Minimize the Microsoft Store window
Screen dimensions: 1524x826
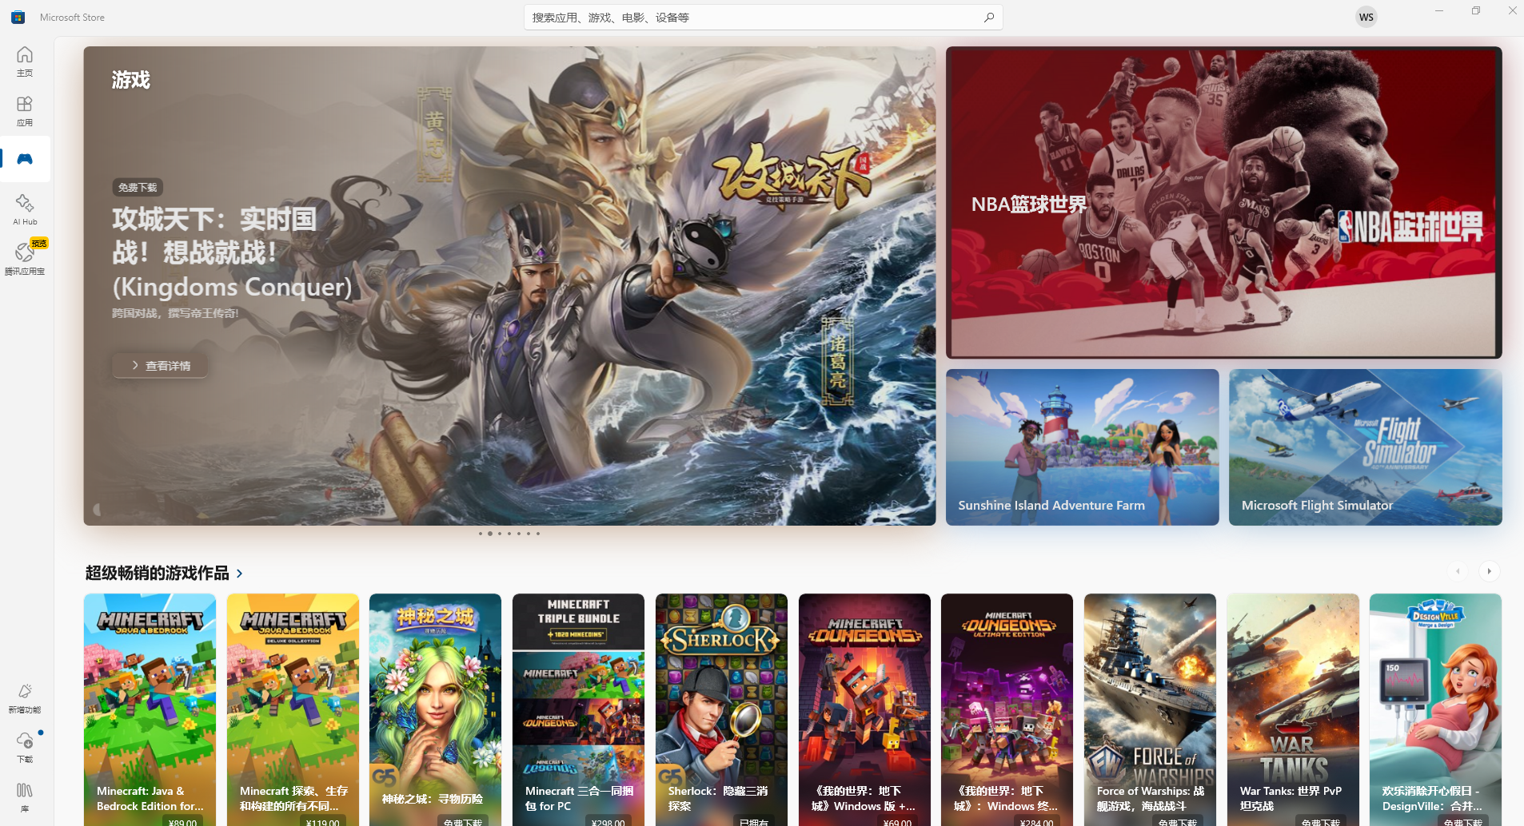[1439, 10]
